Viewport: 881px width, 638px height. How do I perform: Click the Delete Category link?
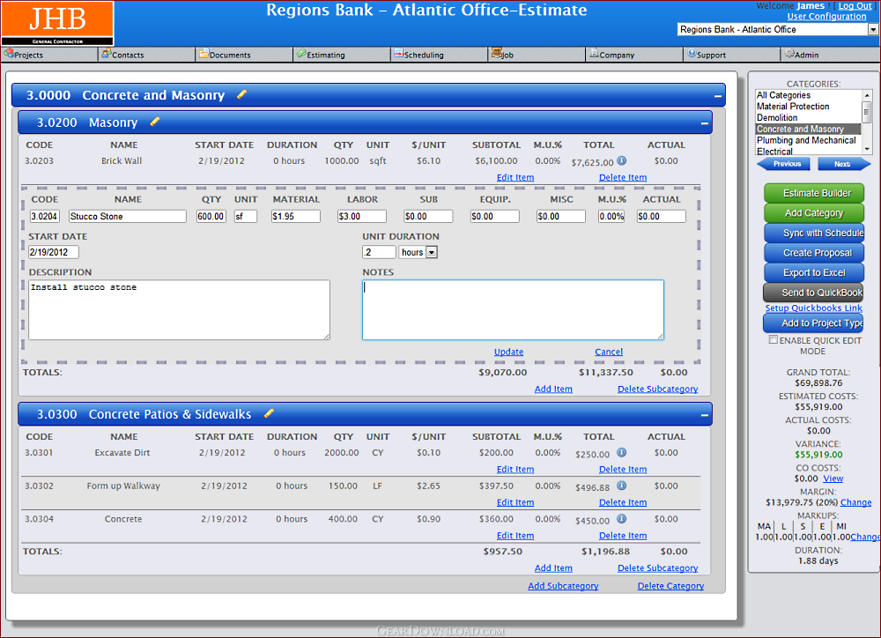pyautogui.click(x=670, y=586)
